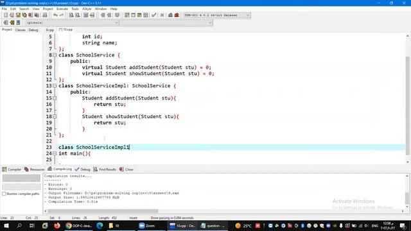Open the Search menu
This screenshot has height=231, width=411.
[x=24, y=9]
